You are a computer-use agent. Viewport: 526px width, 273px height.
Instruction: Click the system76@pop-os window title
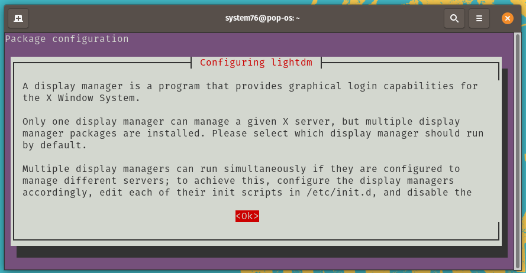(262, 18)
